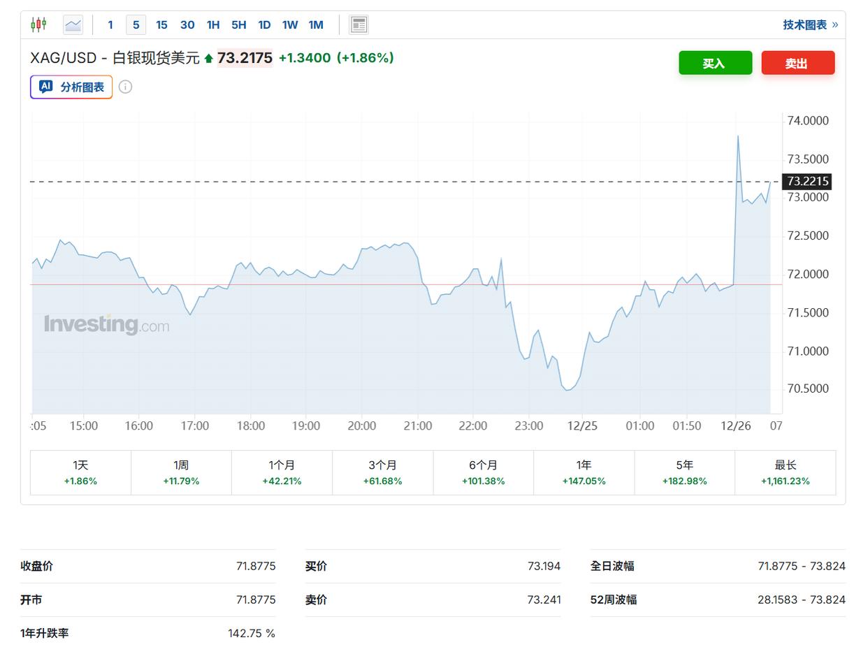Viewport: 868px width, 647px height.
Task: Select the area chart type icon
Action: coord(73,24)
